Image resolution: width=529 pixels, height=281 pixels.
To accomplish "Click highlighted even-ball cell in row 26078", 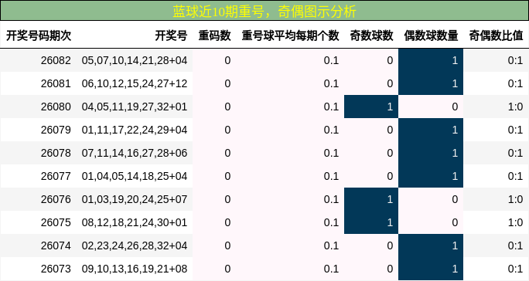I will pyautogui.click(x=431, y=153).
